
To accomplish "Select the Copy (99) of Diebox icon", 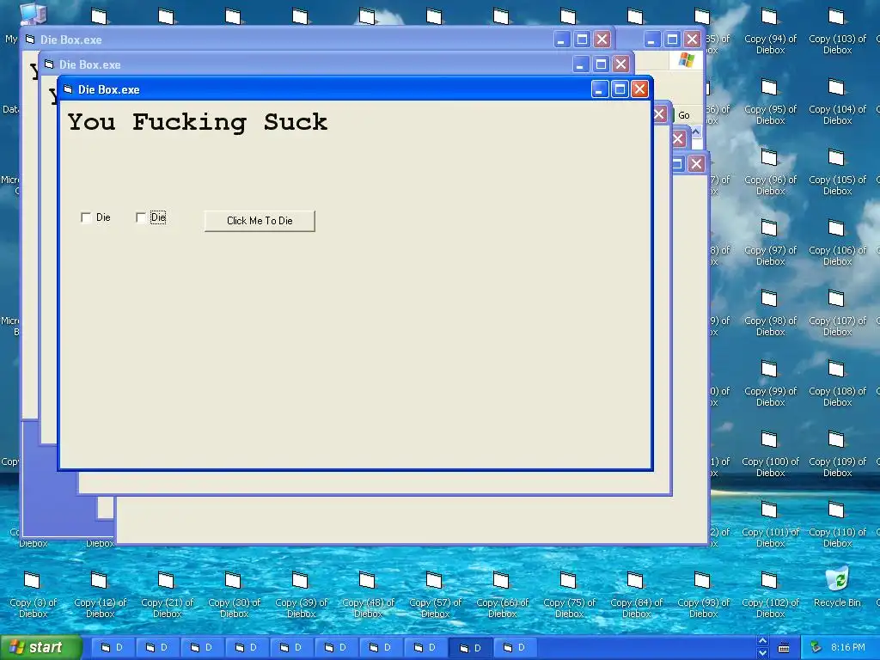I will click(770, 383).
